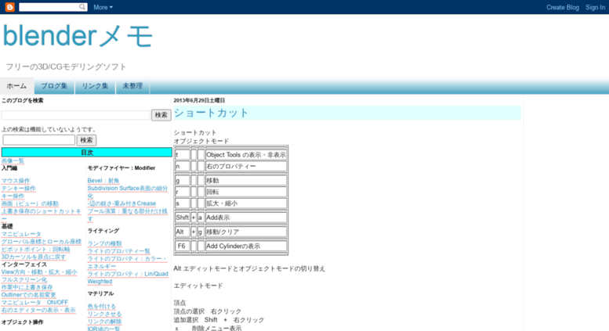Open the ショートカット post title
Image resolution: width=609 pixels, height=331 pixels.
click(211, 113)
